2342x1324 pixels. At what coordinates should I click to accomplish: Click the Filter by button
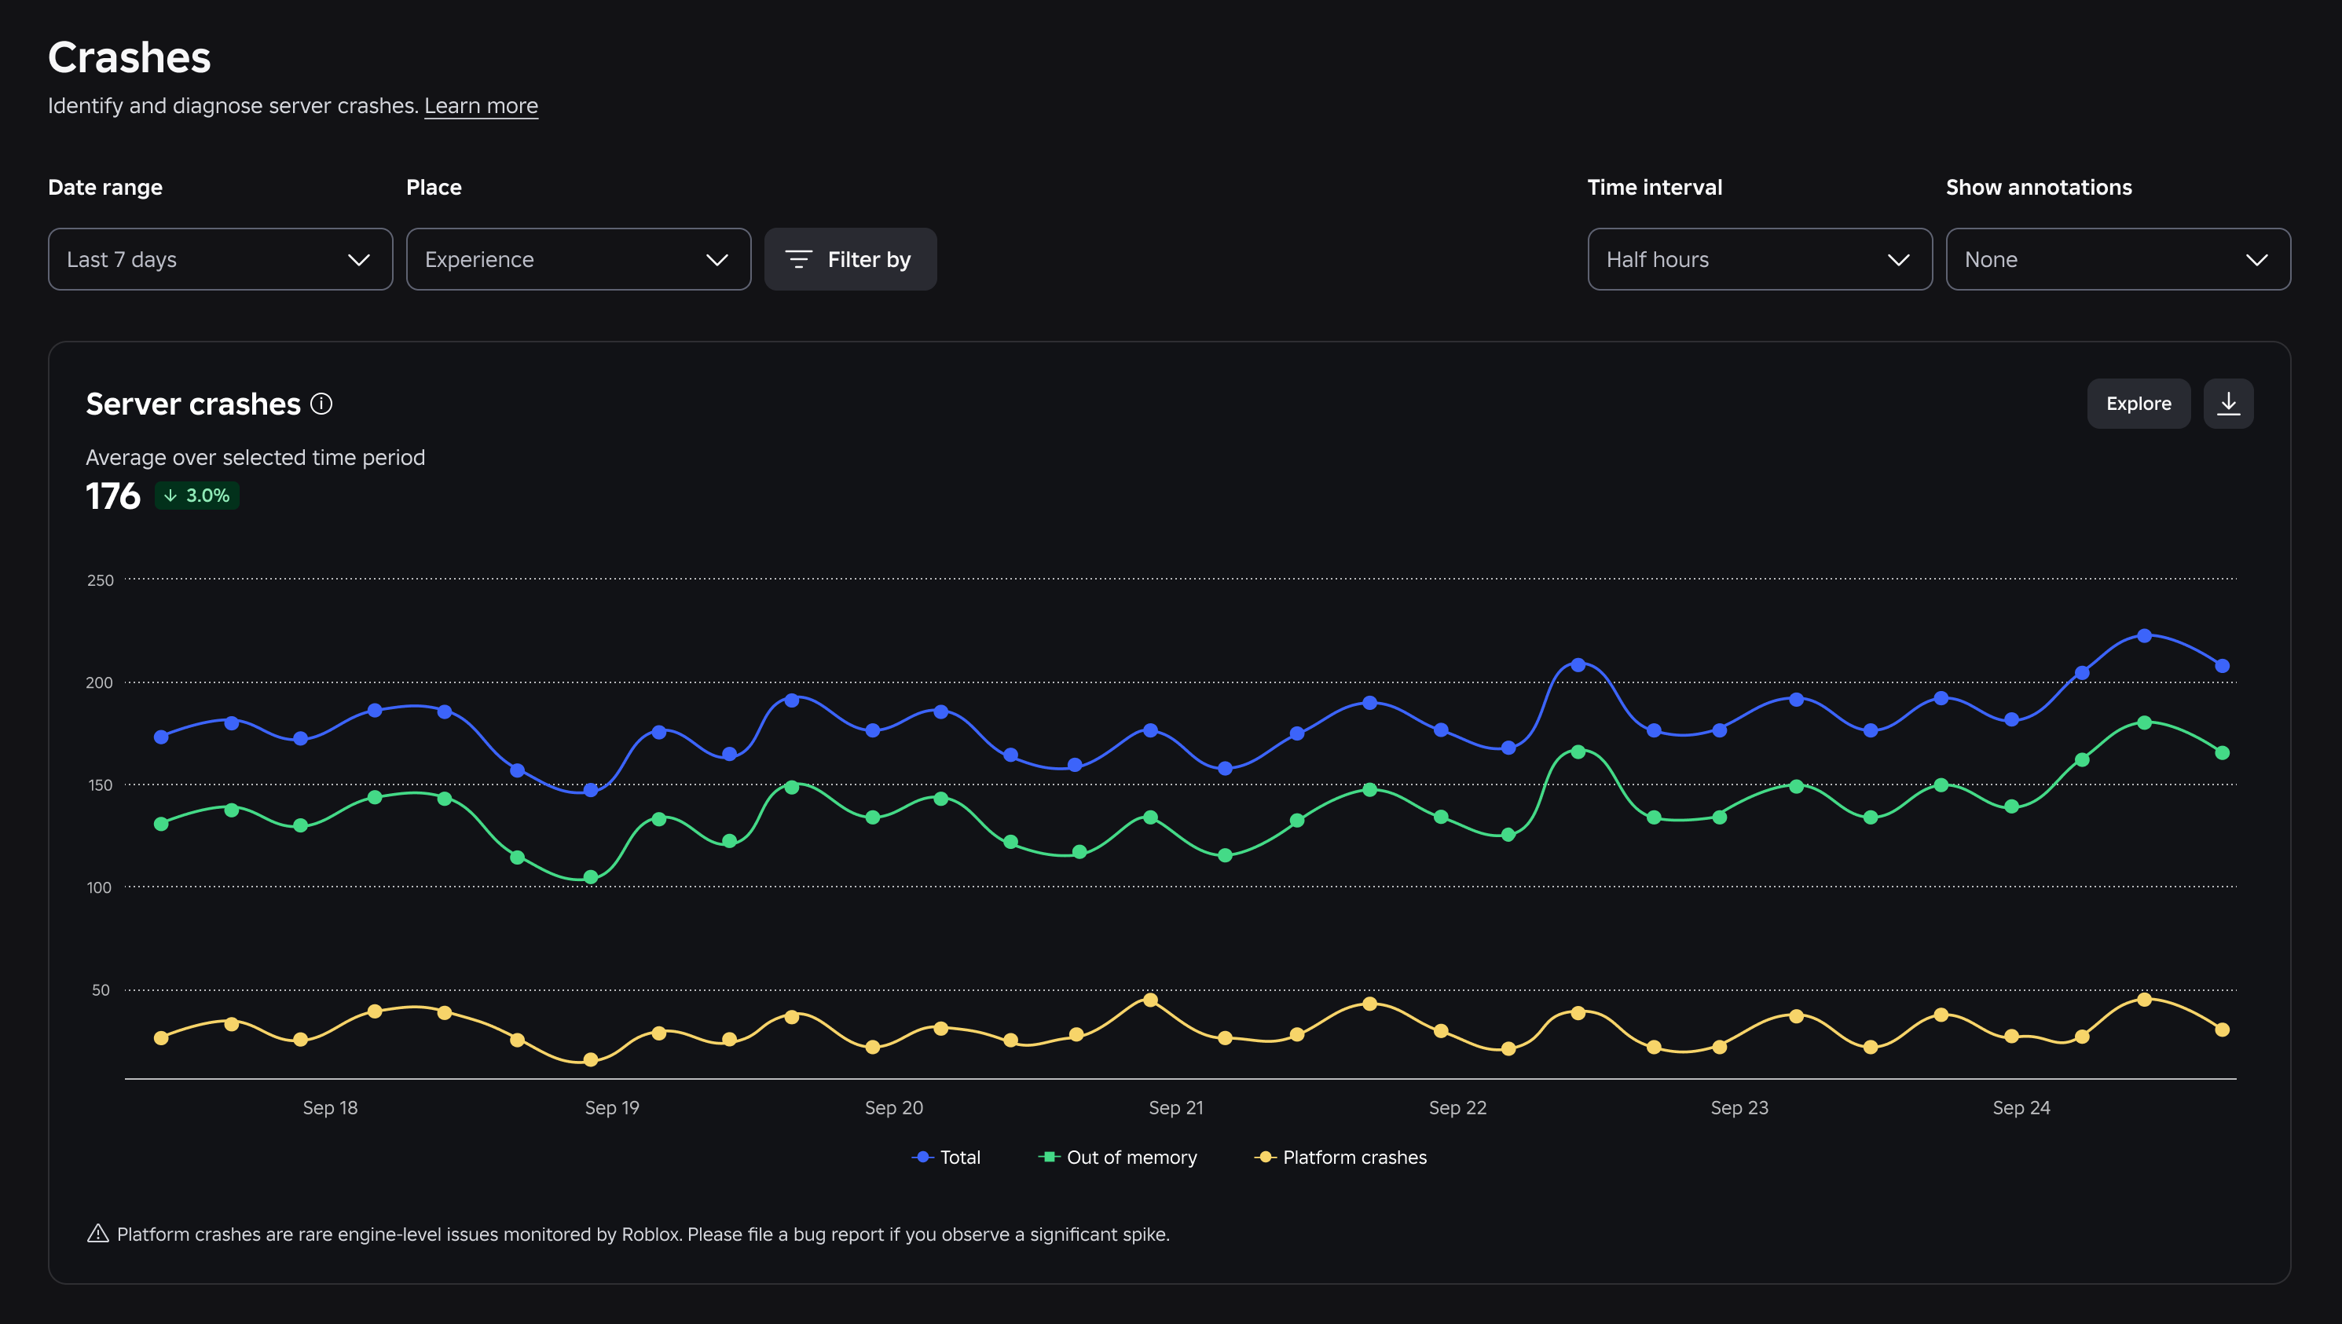click(x=850, y=259)
